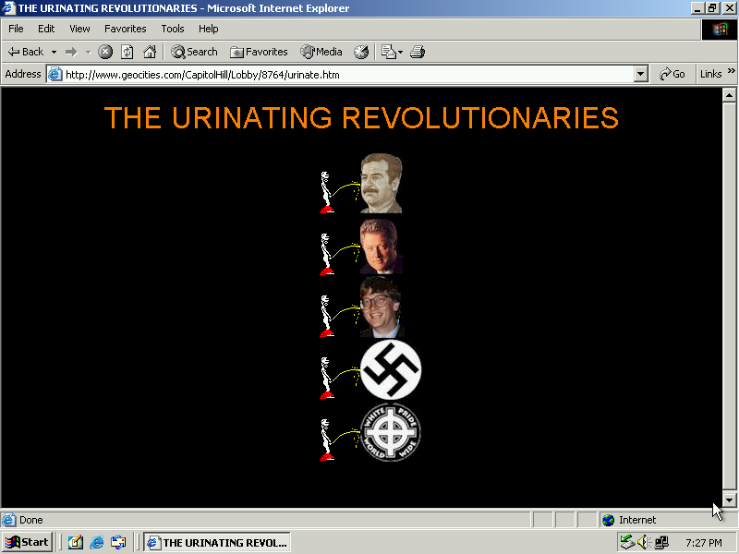Click the page icon in the Address bar
The width and height of the screenshot is (739, 554).
click(x=55, y=75)
